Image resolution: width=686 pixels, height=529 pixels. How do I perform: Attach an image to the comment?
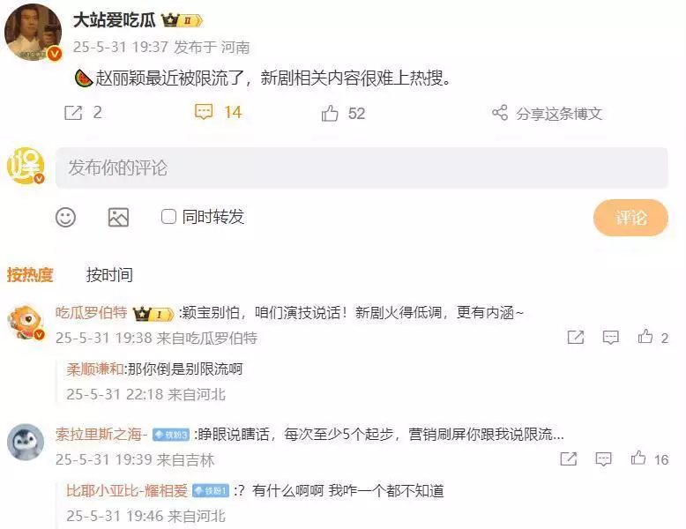tap(118, 217)
